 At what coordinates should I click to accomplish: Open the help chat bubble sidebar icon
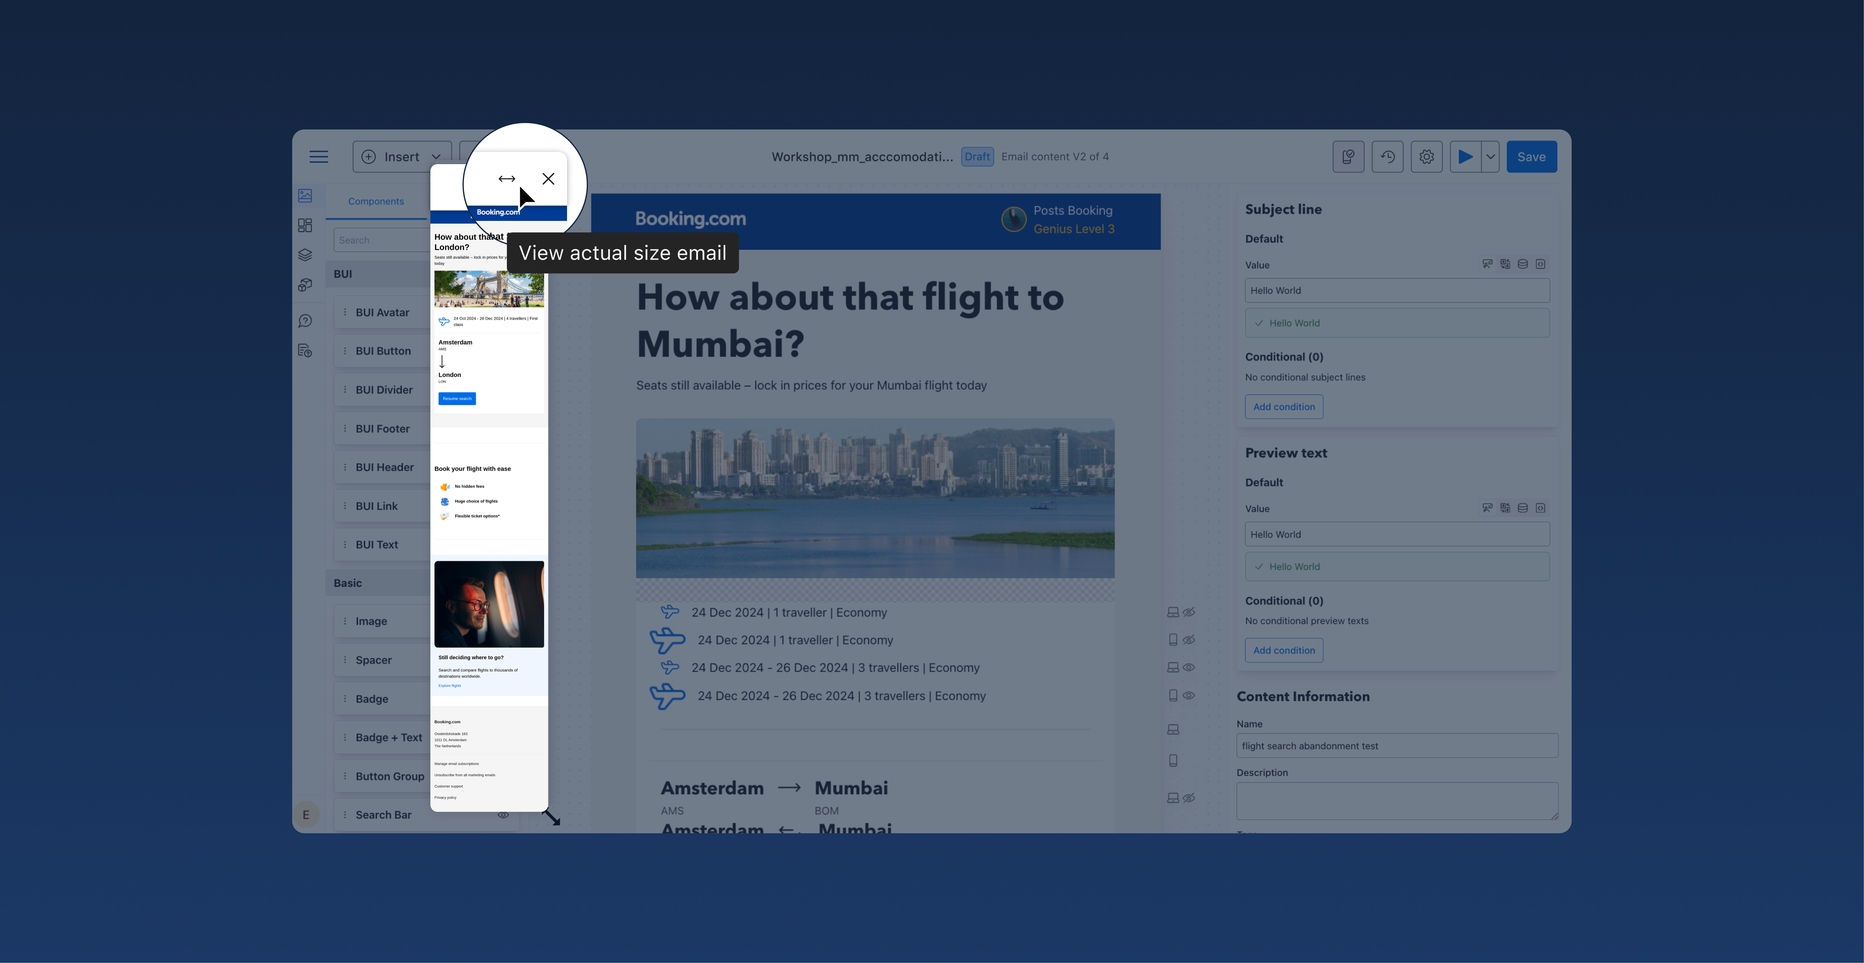click(x=305, y=320)
